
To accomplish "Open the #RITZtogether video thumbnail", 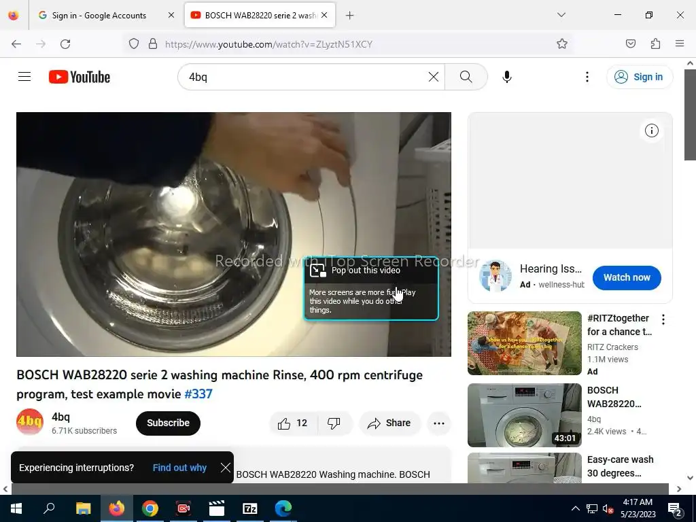I will point(524,343).
